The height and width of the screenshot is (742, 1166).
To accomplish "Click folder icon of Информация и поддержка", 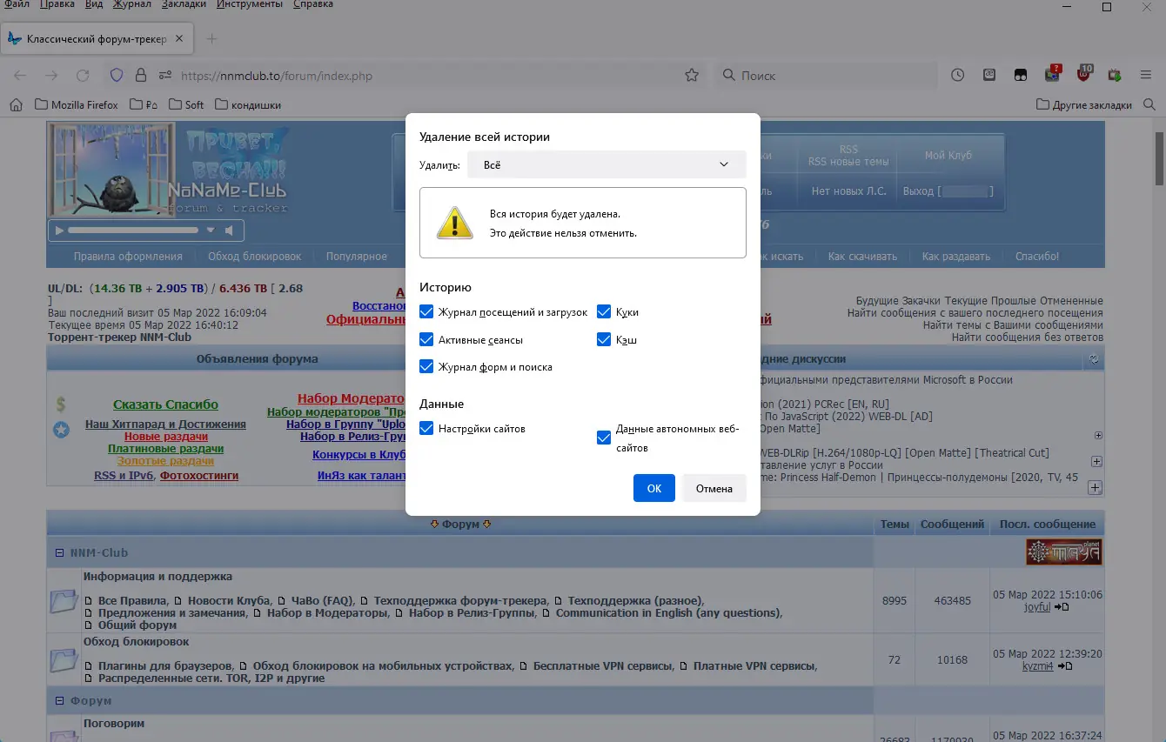I will pos(64,600).
